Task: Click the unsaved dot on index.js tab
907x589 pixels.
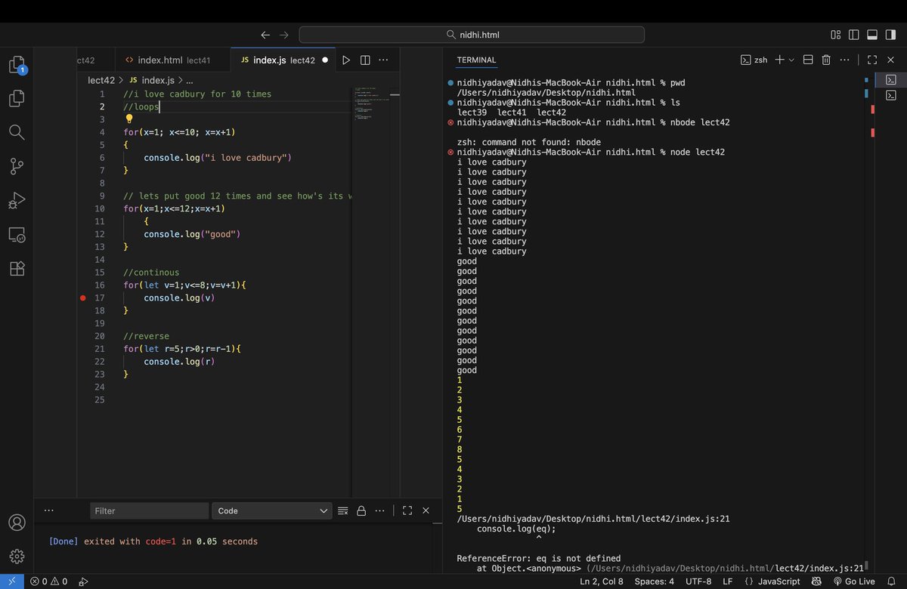Action: coord(325,60)
